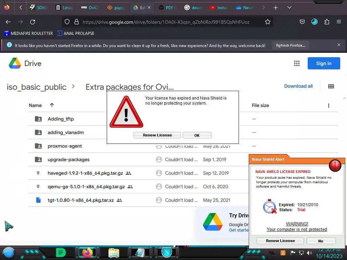Screen dimensions: 347x260
Task: Select tgt-1.0.80-1-x86_64.pkg.tar.xz file
Action: (81, 200)
